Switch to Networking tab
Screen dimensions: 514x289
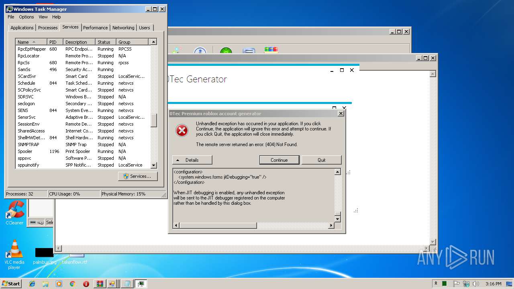[123, 28]
